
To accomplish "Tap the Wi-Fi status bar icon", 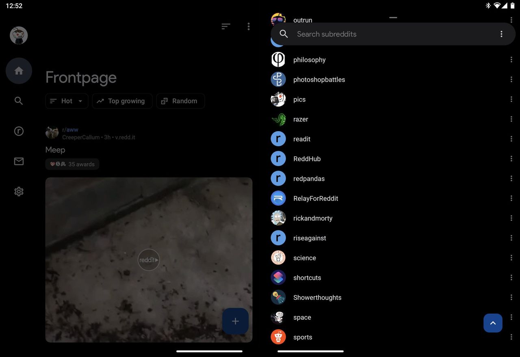I will click(497, 6).
